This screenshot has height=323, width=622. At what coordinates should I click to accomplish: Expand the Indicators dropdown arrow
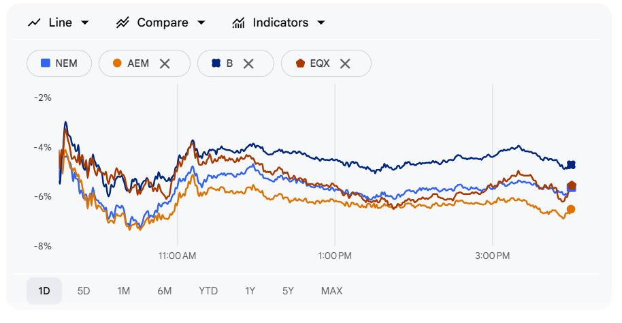click(321, 22)
